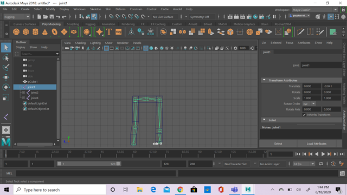
Task: Click the No Live Surface field
Action: 165,17
